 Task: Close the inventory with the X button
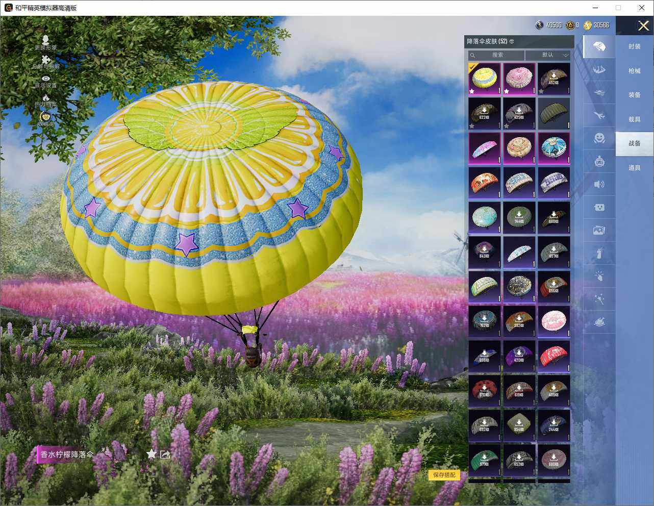click(643, 26)
